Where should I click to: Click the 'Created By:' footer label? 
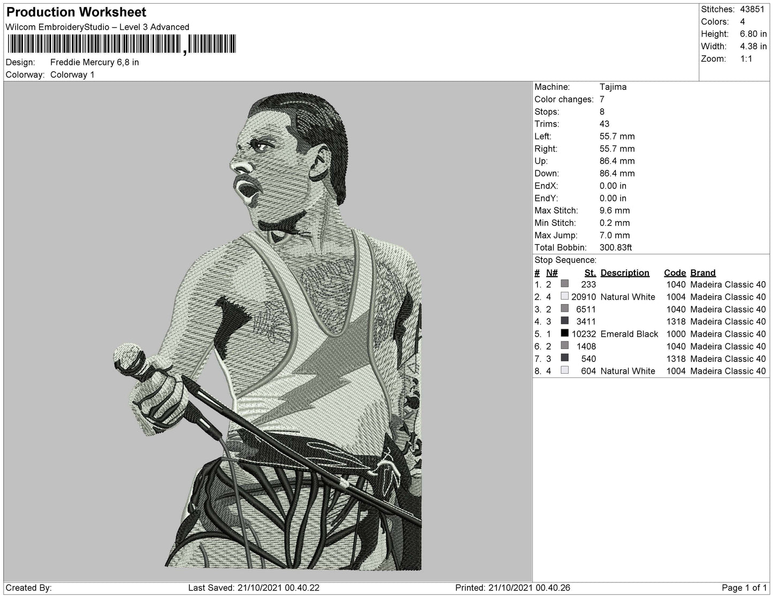point(28,587)
